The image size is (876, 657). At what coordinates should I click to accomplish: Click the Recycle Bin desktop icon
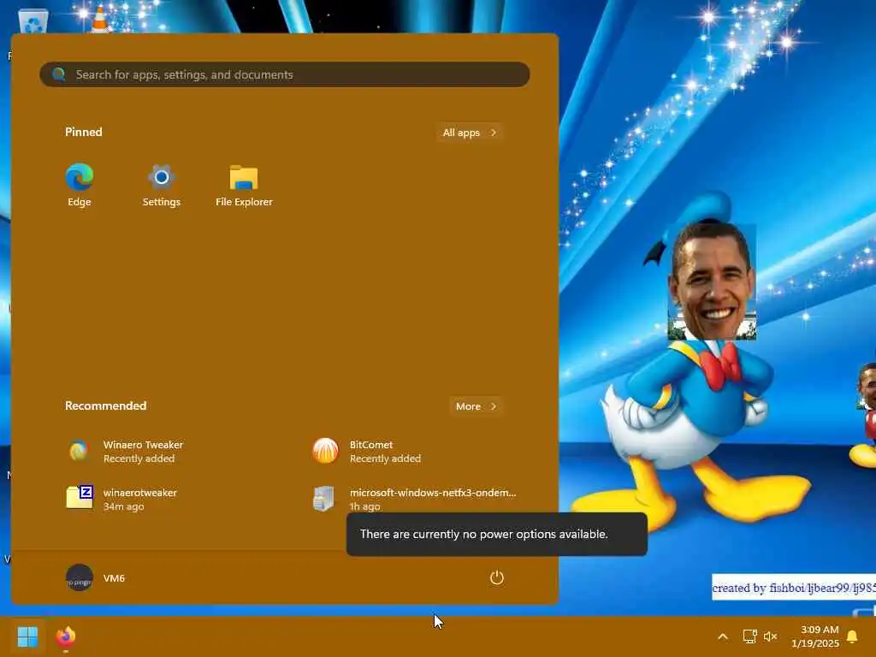pos(33,22)
